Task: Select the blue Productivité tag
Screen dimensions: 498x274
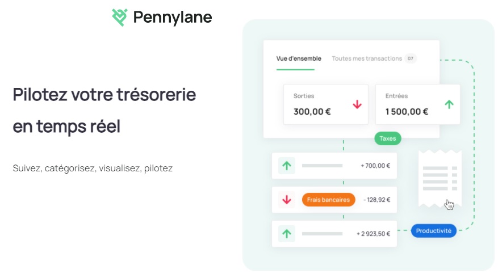Action: (x=433, y=231)
